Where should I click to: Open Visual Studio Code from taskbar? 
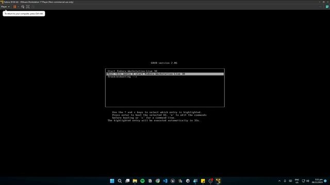(165, 181)
